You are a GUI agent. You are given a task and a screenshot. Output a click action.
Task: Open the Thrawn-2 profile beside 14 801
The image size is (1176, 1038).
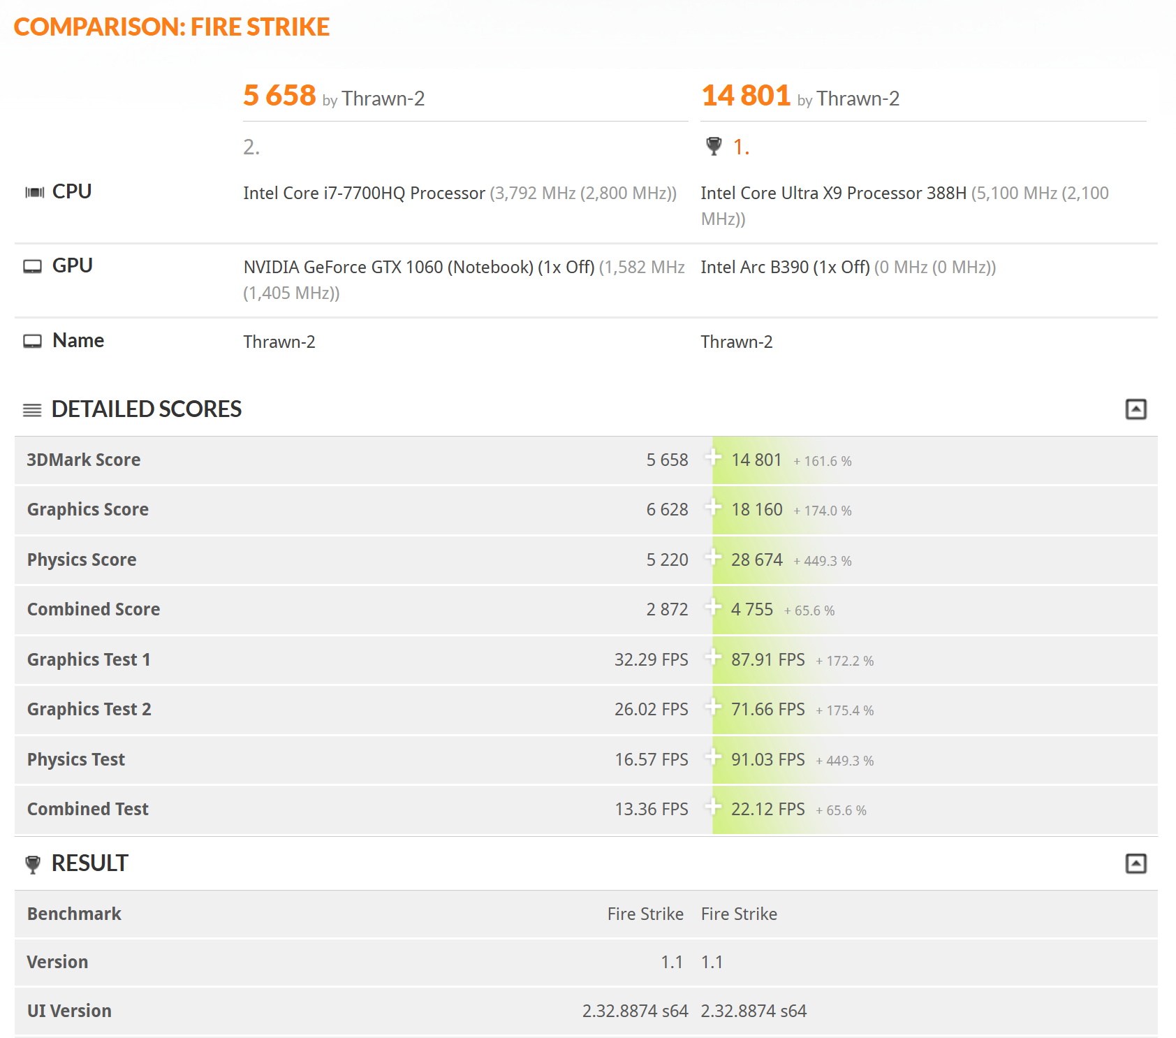(858, 99)
